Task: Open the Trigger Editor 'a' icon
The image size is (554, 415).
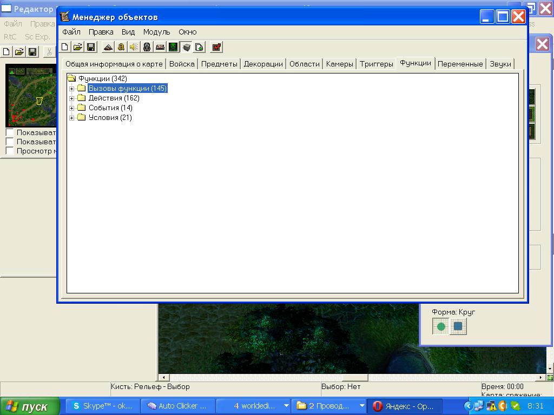Action: click(121, 47)
